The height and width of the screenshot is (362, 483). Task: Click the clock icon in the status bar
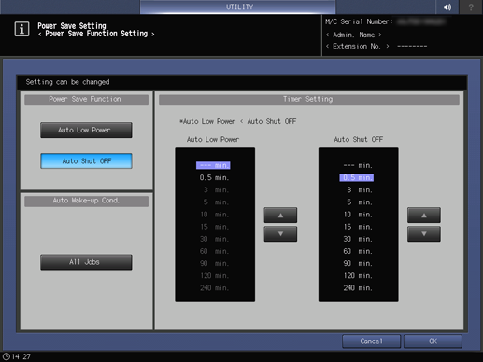tap(7, 356)
